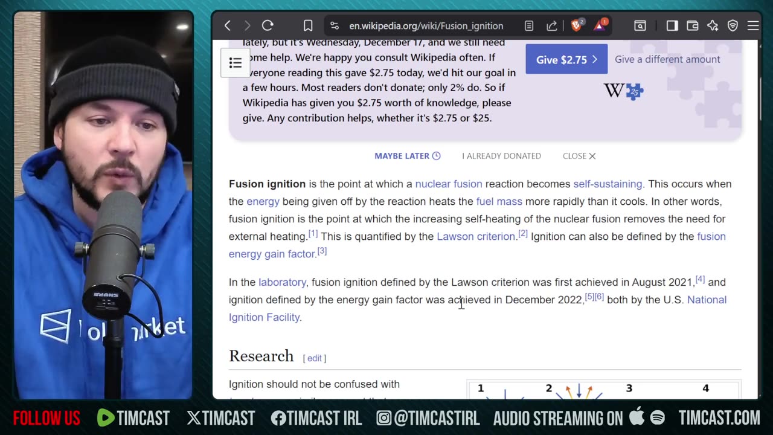
Task: Open the Lawson criterion link
Action: pyautogui.click(x=476, y=236)
